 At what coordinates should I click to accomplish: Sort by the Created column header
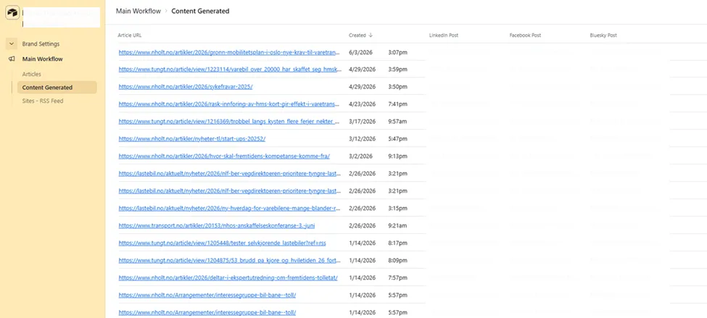tap(357, 35)
